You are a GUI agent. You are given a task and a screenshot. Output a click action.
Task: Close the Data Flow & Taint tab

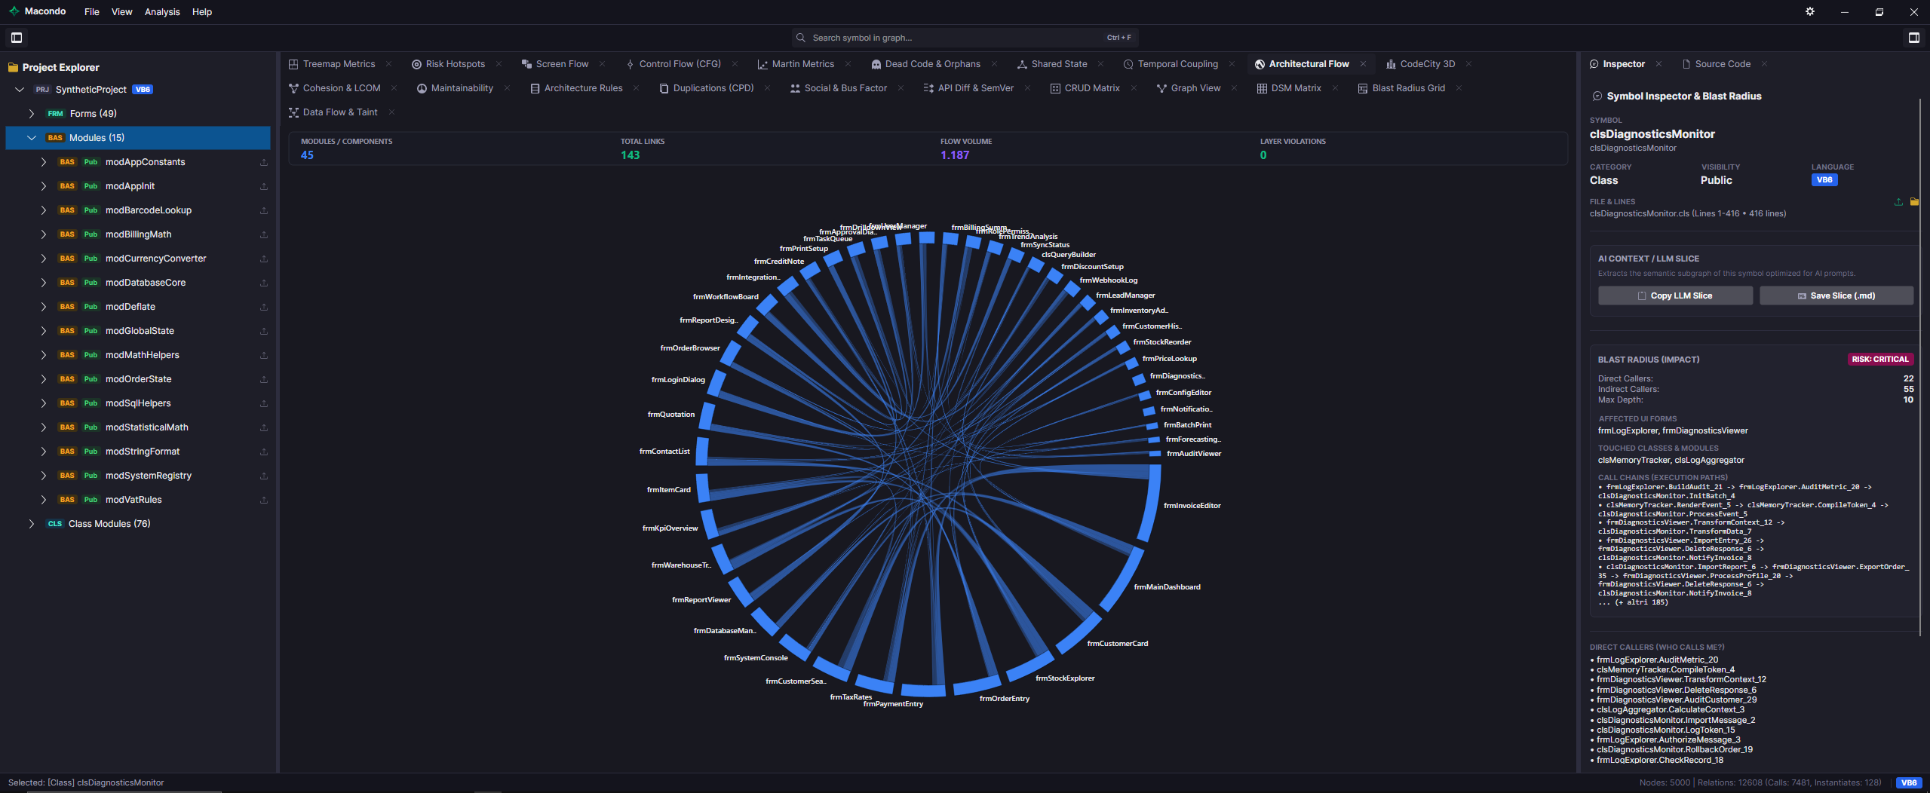(x=391, y=112)
